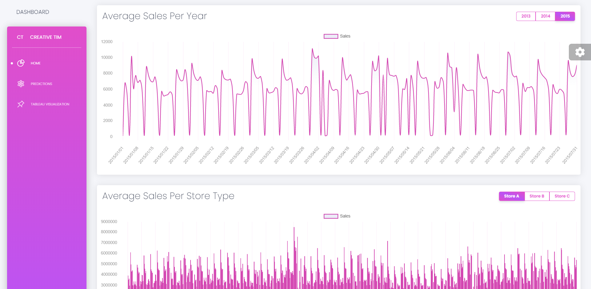
Task: Toggle Sales legend in yearly chart
Action: tap(337, 36)
